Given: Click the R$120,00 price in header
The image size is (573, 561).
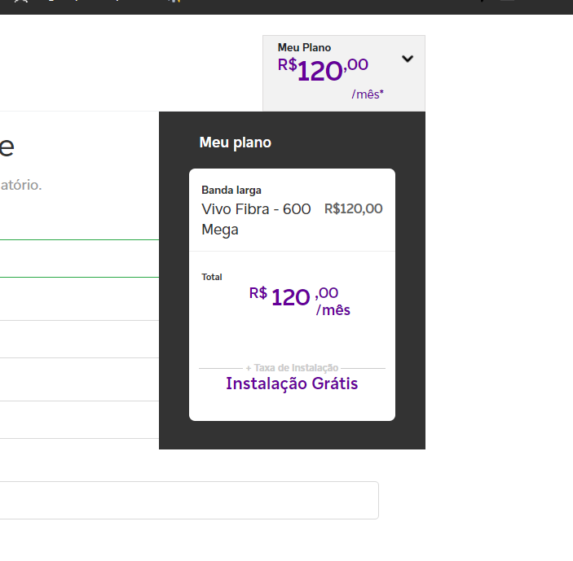Looking at the screenshot, I should pyautogui.click(x=323, y=69).
